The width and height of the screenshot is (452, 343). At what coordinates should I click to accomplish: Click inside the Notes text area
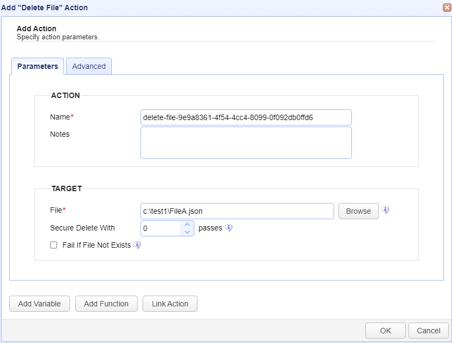pos(246,143)
